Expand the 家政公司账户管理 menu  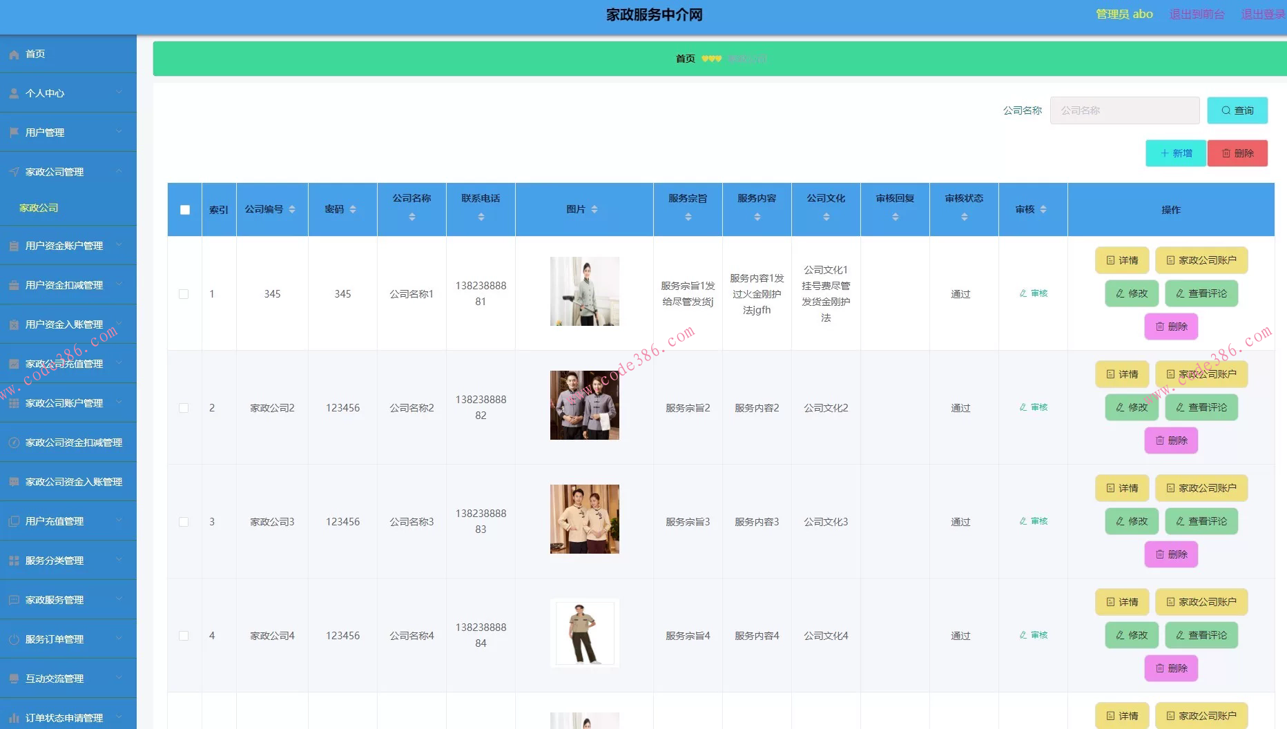click(119, 402)
